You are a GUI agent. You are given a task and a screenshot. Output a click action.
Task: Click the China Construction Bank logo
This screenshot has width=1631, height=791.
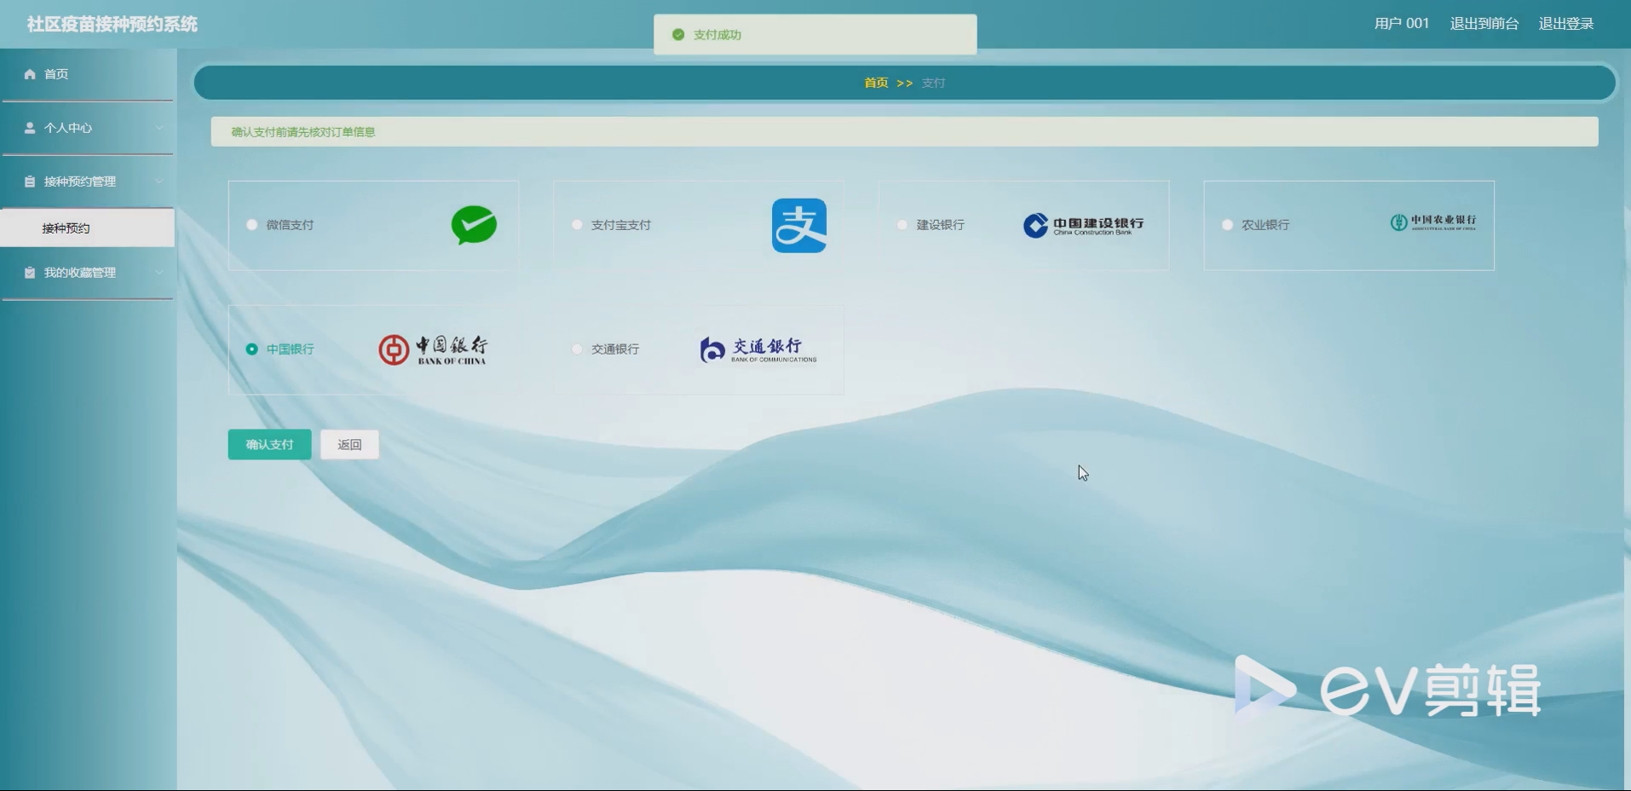1083,225
